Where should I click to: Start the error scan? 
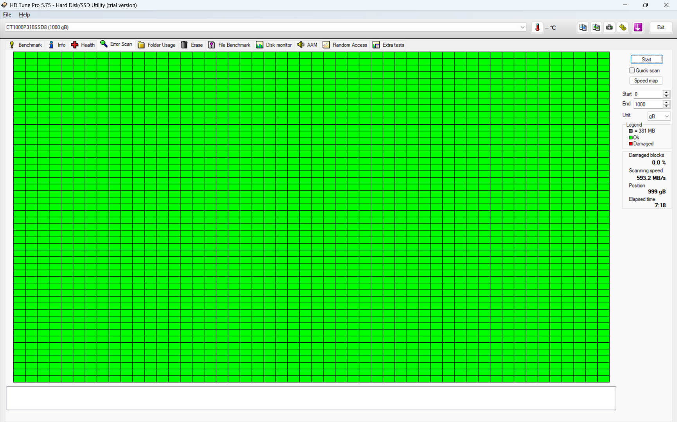pyautogui.click(x=646, y=59)
